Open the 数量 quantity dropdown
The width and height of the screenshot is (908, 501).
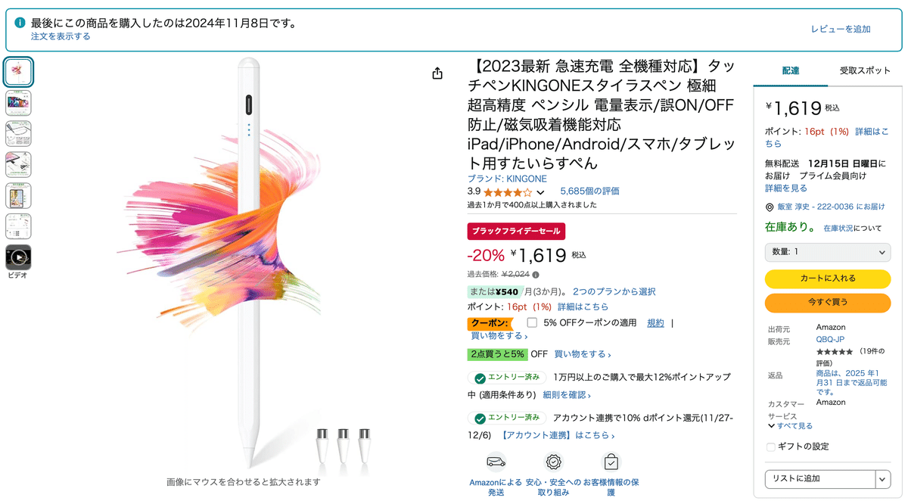[827, 252]
